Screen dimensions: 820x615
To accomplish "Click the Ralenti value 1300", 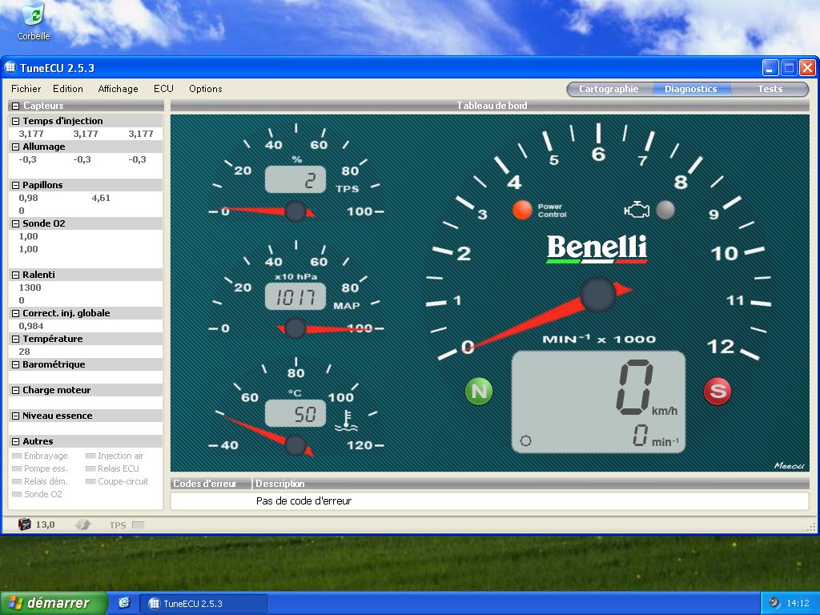I will click(x=30, y=287).
